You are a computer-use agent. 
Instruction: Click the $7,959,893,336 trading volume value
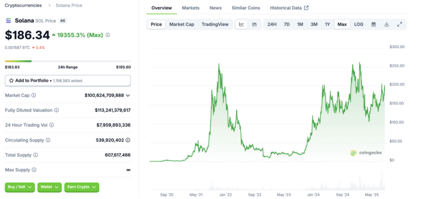[x=114, y=125]
